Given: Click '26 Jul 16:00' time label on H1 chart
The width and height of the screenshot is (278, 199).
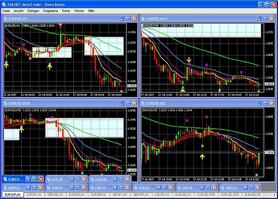Looking at the screenshot, I should [x=63, y=95].
